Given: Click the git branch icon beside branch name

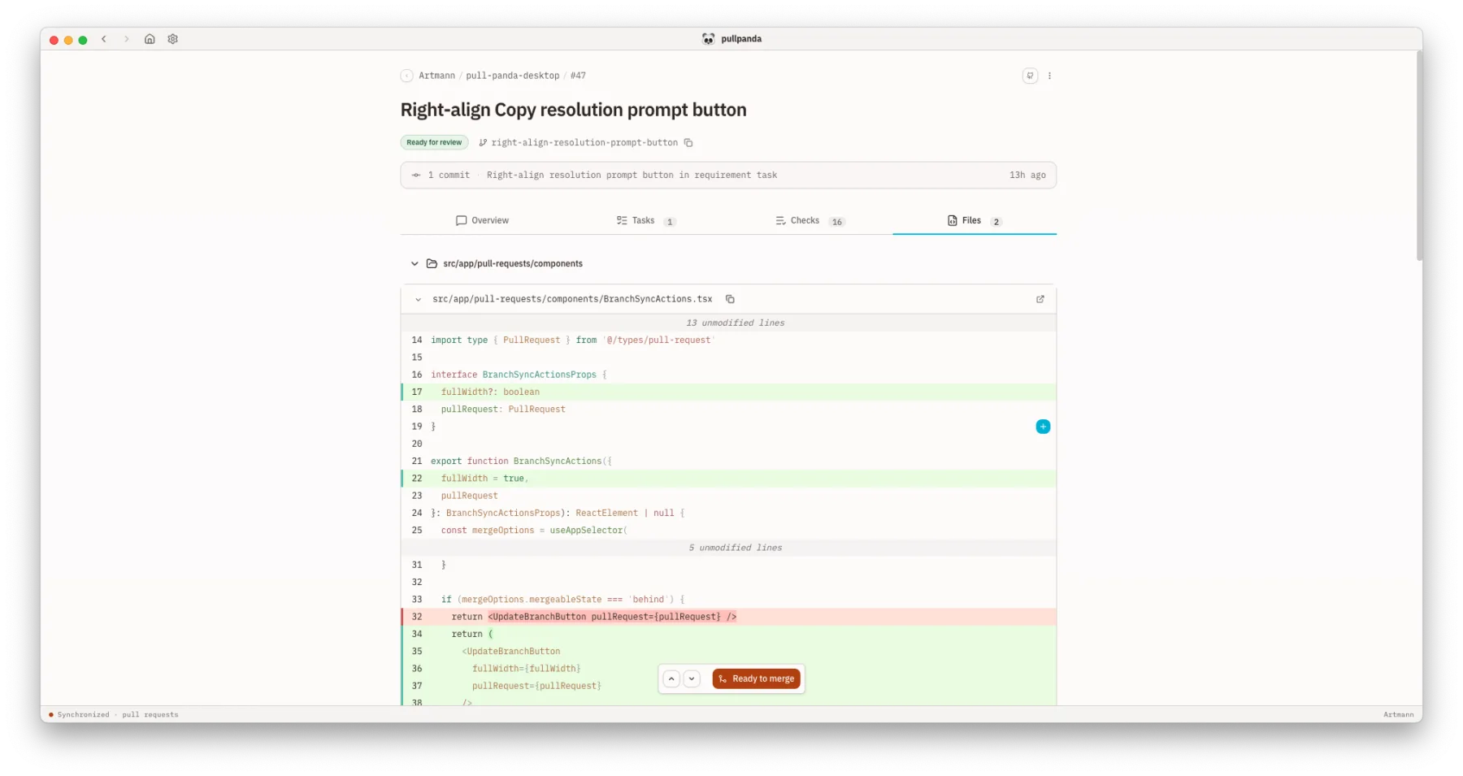Looking at the screenshot, I should (x=483, y=143).
